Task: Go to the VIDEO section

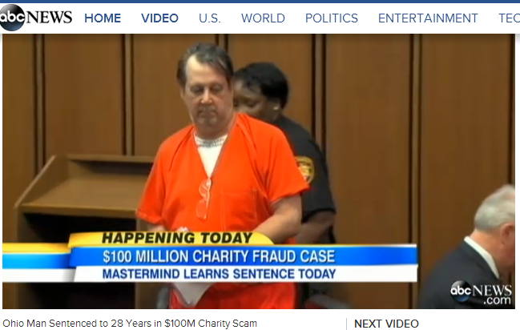Action: pyautogui.click(x=160, y=18)
